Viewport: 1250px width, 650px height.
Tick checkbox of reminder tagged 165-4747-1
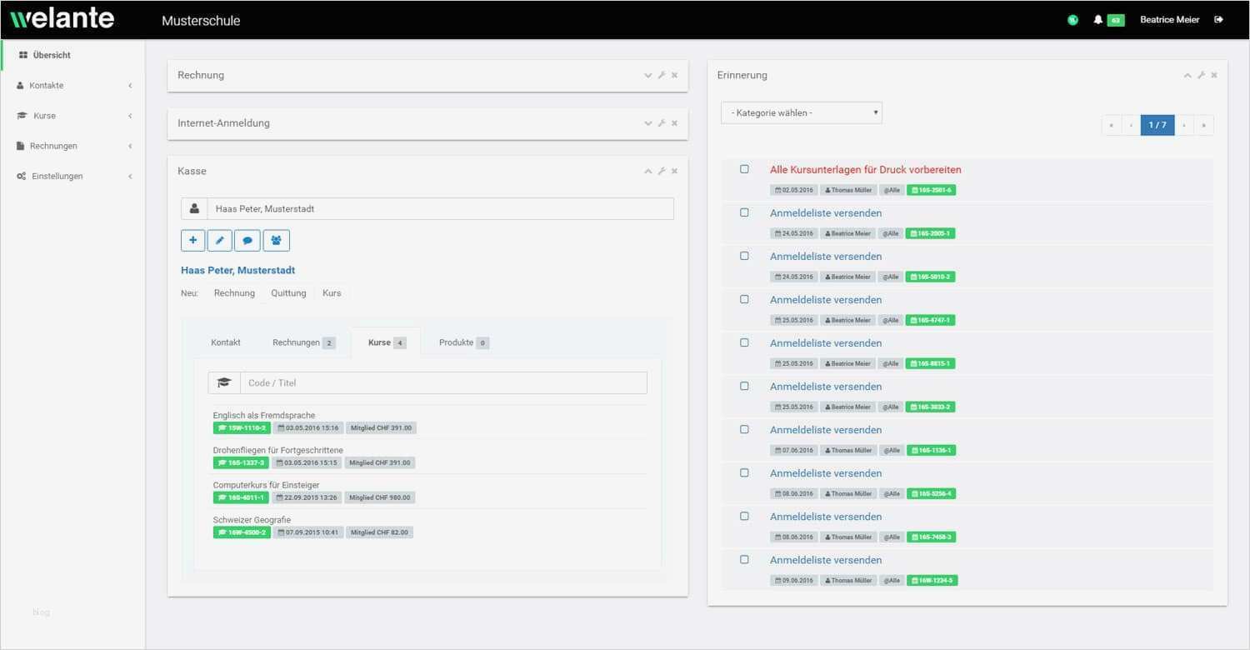coord(744,299)
